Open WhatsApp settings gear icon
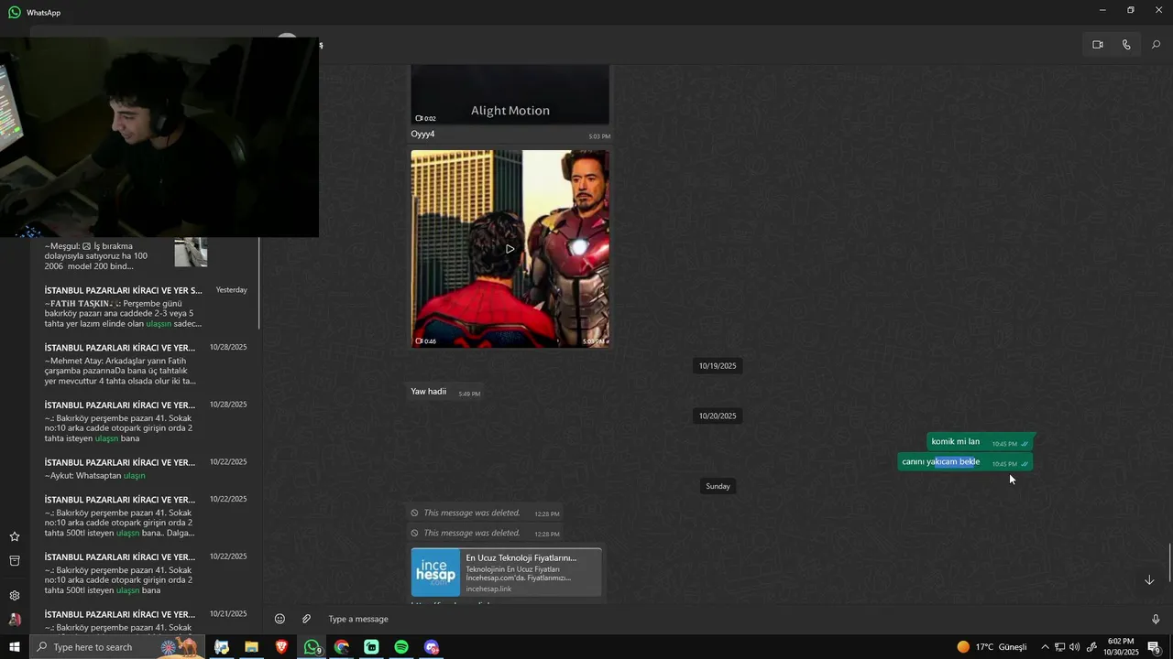Image resolution: width=1173 pixels, height=659 pixels. pyautogui.click(x=15, y=596)
